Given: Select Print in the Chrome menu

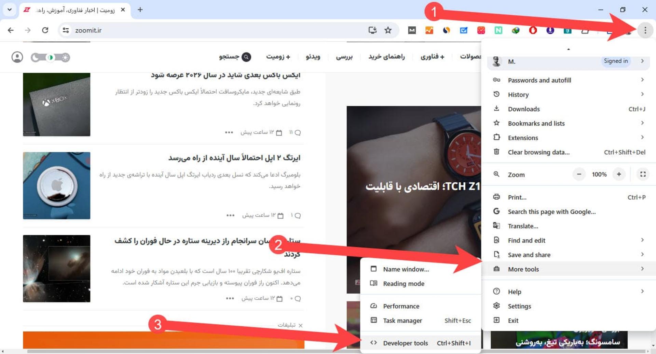Looking at the screenshot, I should click(x=569, y=197).
